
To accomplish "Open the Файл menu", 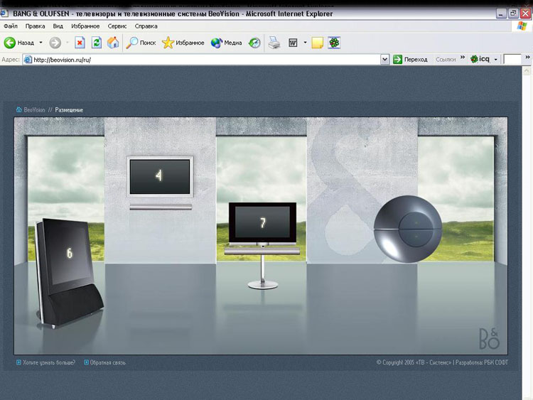I will pyautogui.click(x=11, y=26).
